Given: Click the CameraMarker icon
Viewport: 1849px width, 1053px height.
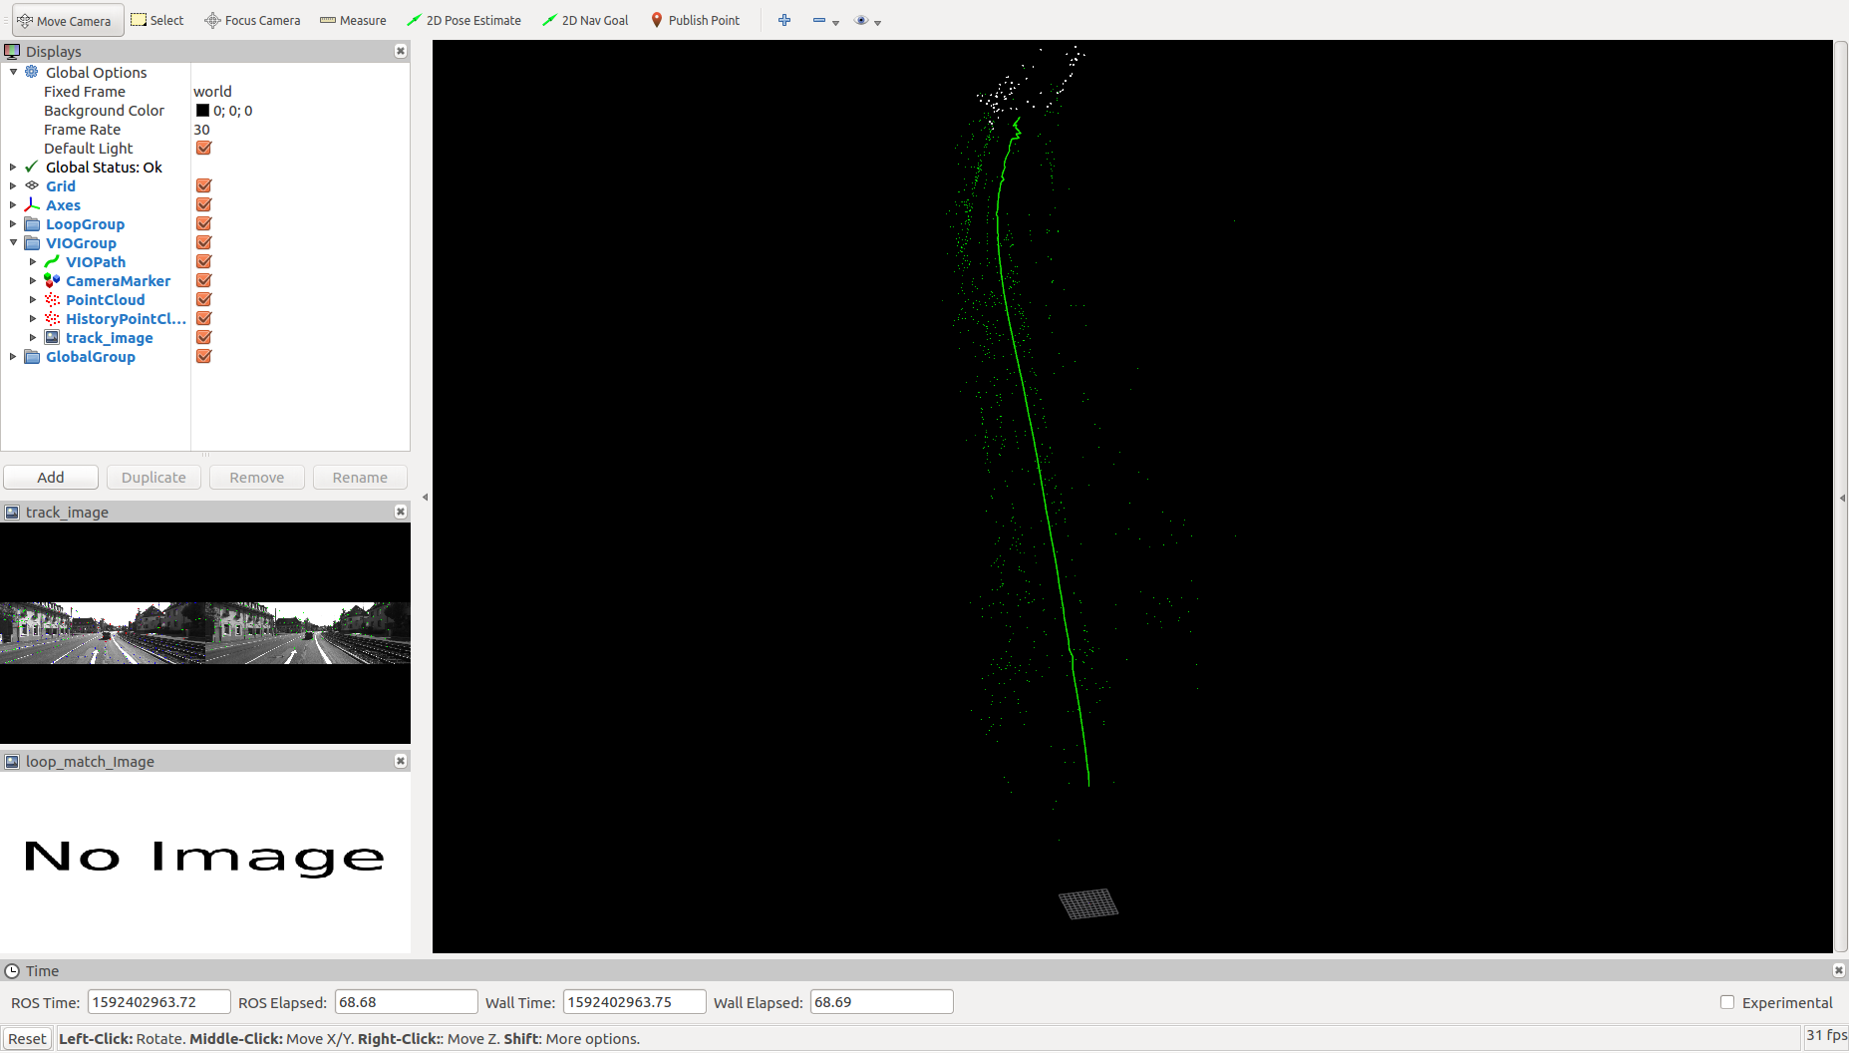Looking at the screenshot, I should tap(52, 280).
